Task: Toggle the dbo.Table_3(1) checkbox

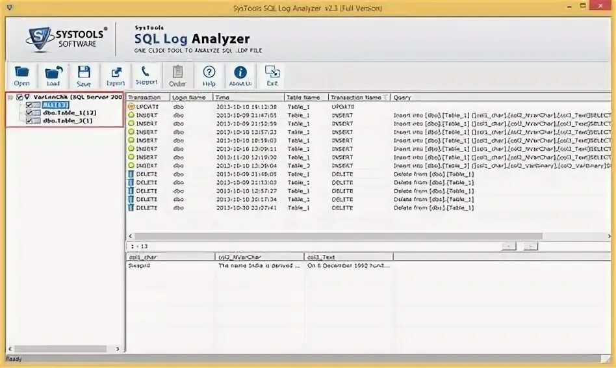Action: tap(29, 121)
